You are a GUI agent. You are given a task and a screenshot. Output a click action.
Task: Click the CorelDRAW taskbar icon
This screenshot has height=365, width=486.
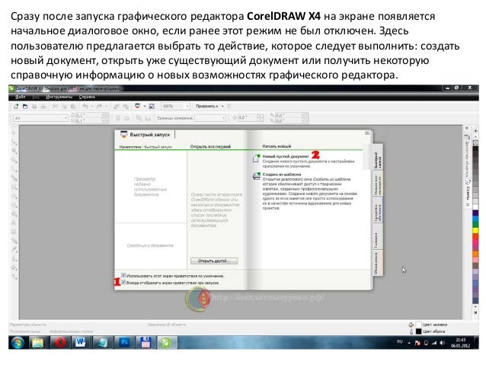(166, 343)
